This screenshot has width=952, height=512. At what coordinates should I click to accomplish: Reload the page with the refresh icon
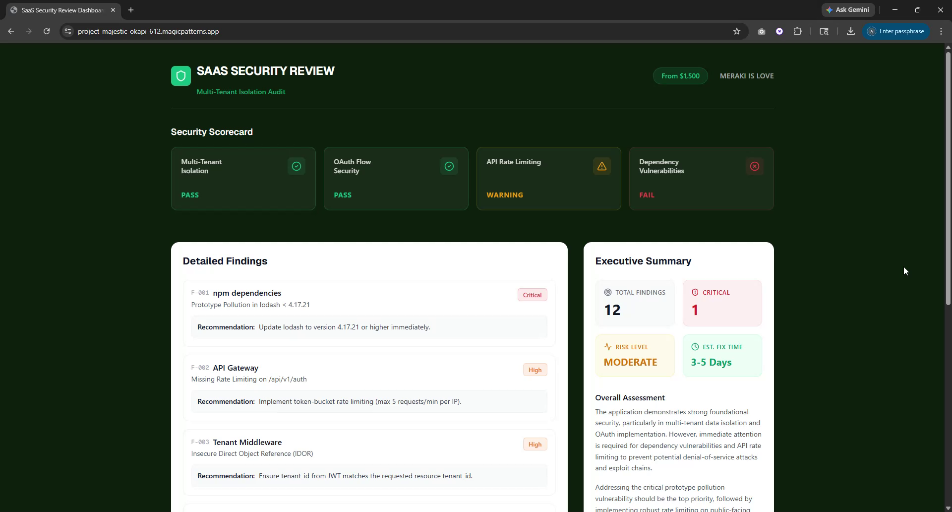coord(47,31)
